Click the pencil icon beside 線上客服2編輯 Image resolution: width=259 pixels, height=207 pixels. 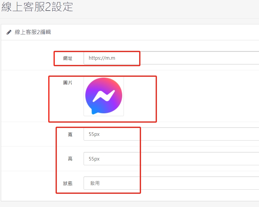click(9, 32)
